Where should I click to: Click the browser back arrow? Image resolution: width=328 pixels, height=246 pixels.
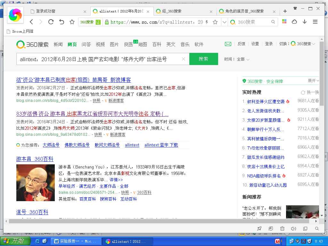(31, 22)
